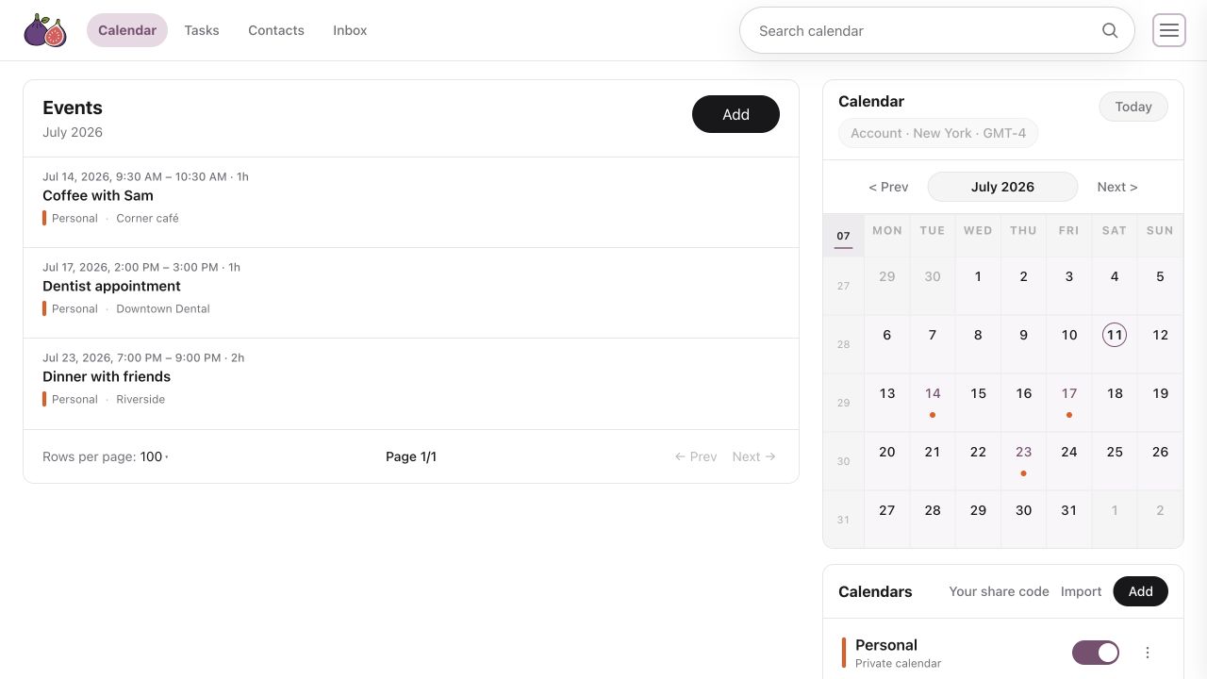
Task: Go to next month
Action: pos(1117,187)
